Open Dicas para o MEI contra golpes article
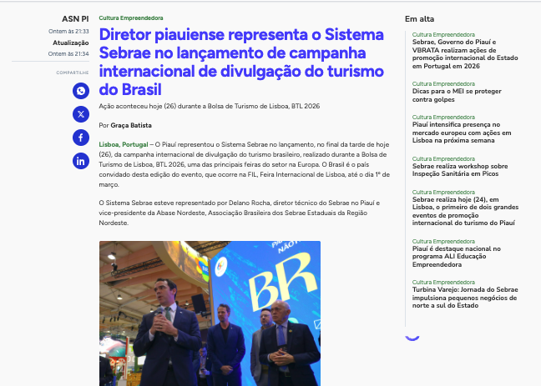541x386 pixels. (x=457, y=96)
